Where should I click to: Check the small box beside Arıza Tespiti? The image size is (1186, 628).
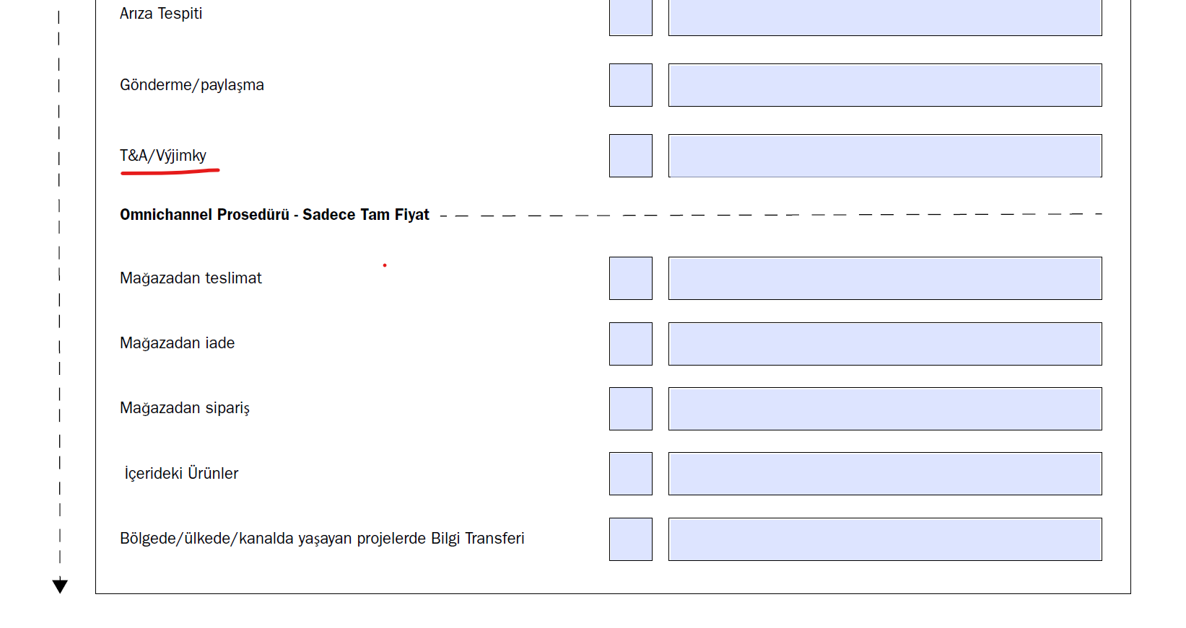(x=631, y=17)
